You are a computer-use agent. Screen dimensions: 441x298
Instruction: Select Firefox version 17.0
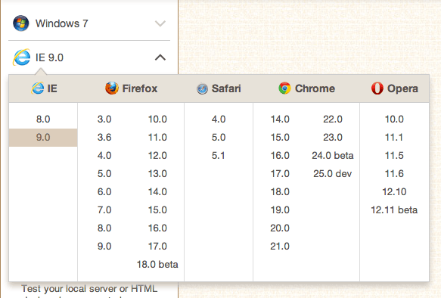pos(157,247)
